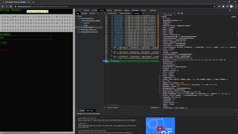
Task: Toggle pause on exceptions
Action: point(182,13)
